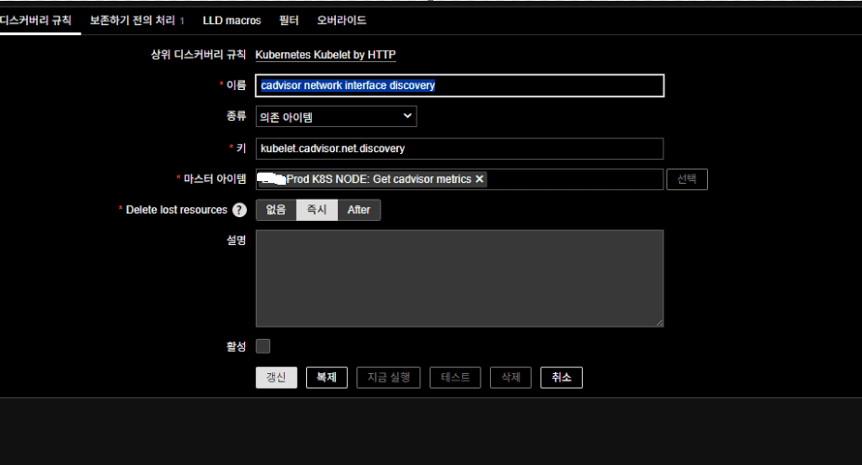Click the 갱신 button to update
The image size is (862, 465).
(x=277, y=378)
